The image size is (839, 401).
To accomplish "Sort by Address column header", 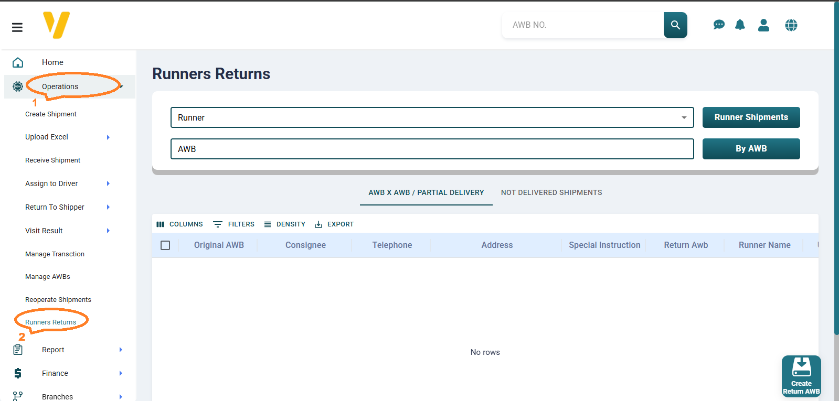I will tap(497, 245).
